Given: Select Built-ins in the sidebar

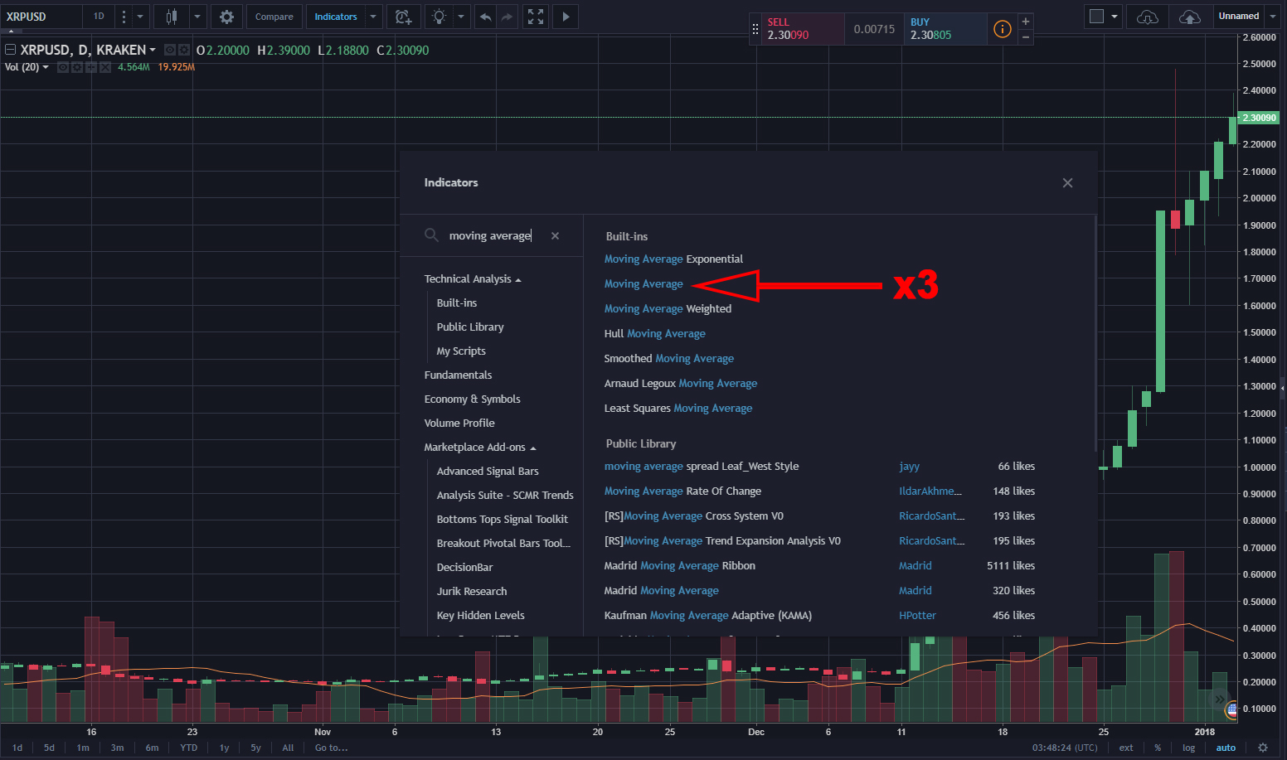Looking at the screenshot, I should pyautogui.click(x=457, y=303).
